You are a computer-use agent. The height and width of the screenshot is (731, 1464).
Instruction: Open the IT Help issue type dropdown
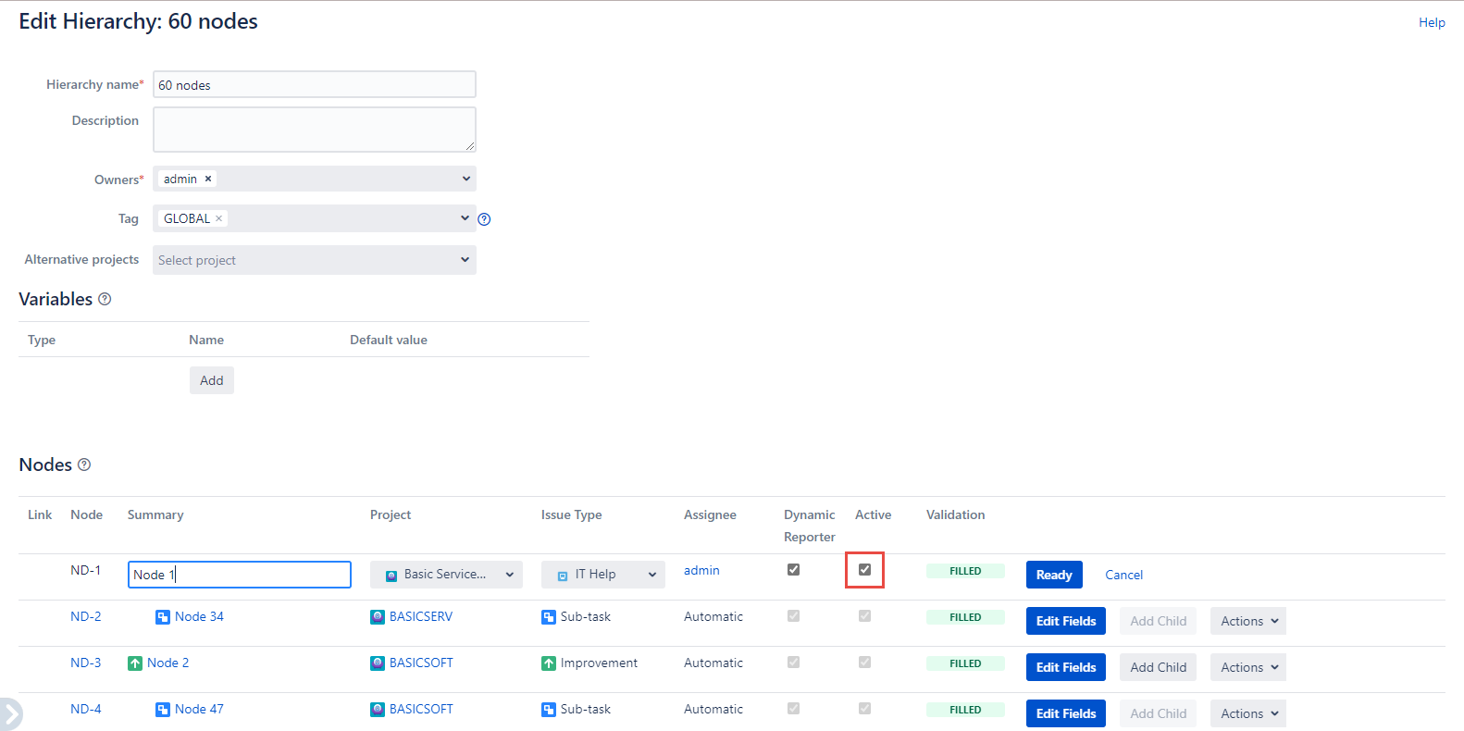click(x=602, y=575)
